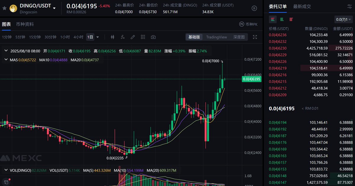
Task: Select the 1小时 timeframe
Action: point(65,37)
